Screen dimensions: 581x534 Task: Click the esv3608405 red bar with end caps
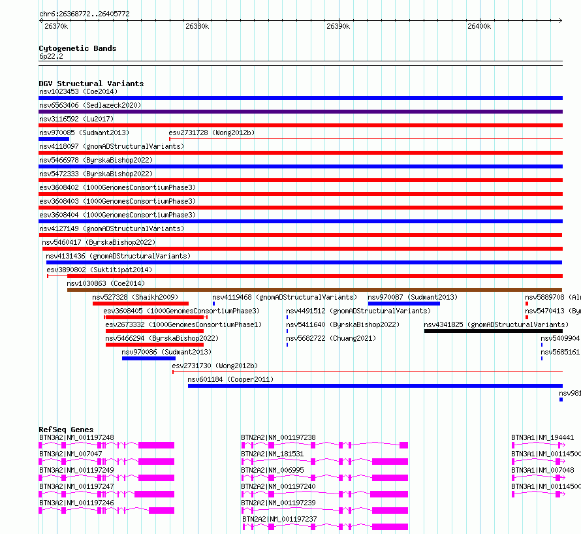155,317
